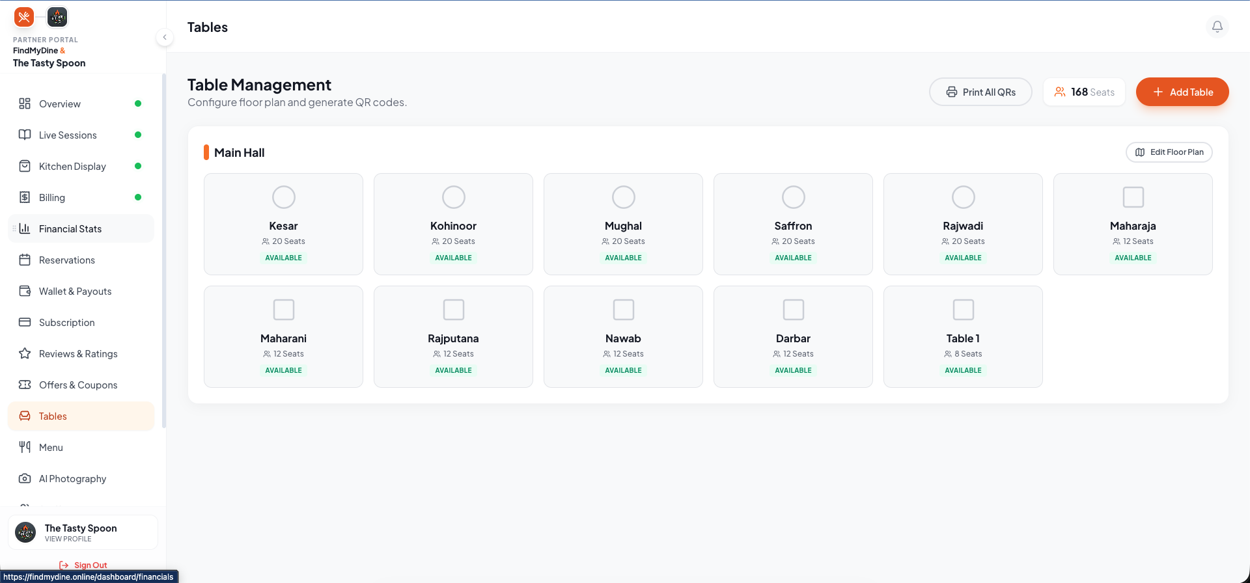Click the square table icon on Maharaja
Screen dimensions: 1250x583
coord(1133,197)
